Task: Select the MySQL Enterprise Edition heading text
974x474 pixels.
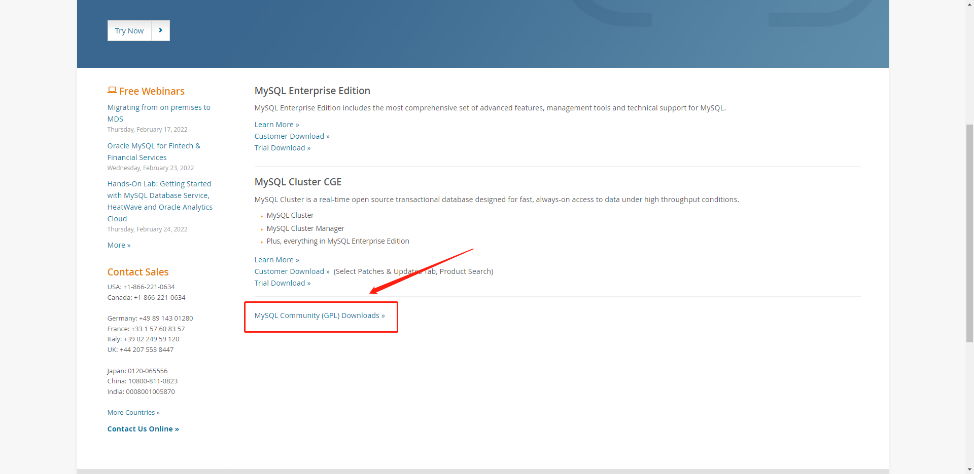Action: coord(312,91)
